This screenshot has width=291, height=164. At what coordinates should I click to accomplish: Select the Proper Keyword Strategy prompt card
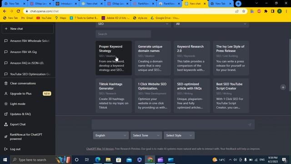[114, 58]
